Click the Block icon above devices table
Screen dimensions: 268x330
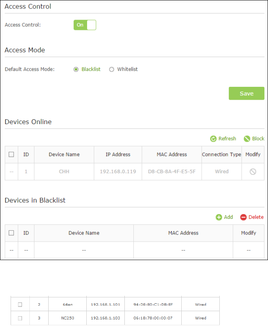pyautogui.click(x=247, y=139)
